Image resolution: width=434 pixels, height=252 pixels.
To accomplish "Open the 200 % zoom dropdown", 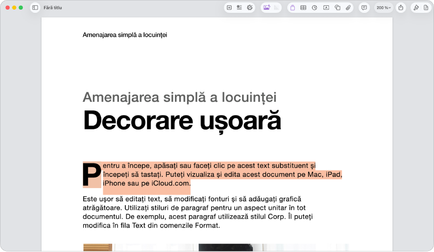I will (x=384, y=8).
